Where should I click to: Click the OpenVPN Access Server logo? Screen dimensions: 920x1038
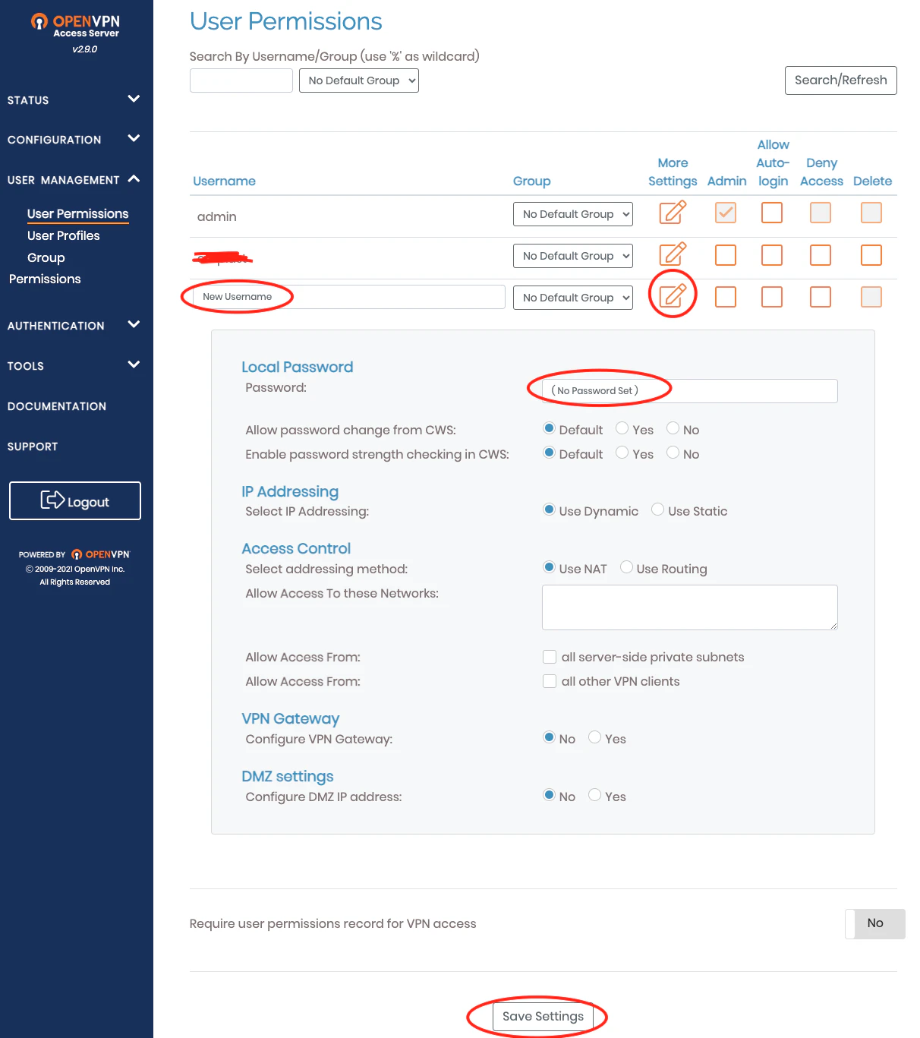point(75,26)
